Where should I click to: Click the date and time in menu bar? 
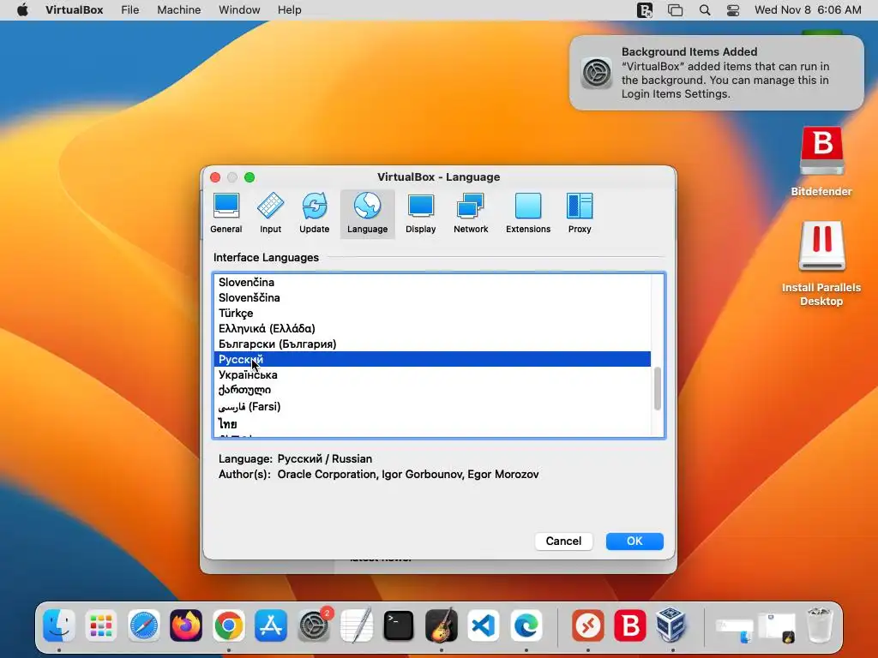(808, 10)
